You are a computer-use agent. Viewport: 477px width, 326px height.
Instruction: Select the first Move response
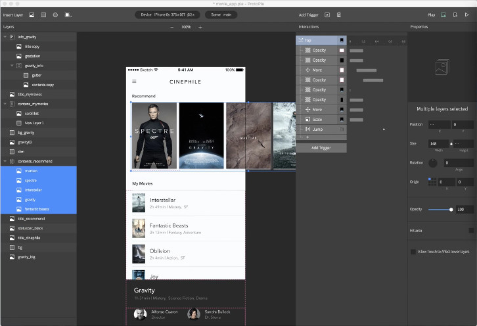[x=321, y=70]
